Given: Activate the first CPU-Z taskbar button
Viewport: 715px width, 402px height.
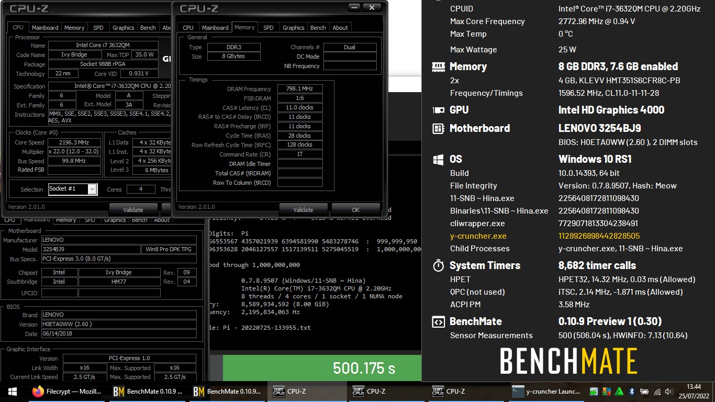Looking at the screenshot, I should point(307,391).
